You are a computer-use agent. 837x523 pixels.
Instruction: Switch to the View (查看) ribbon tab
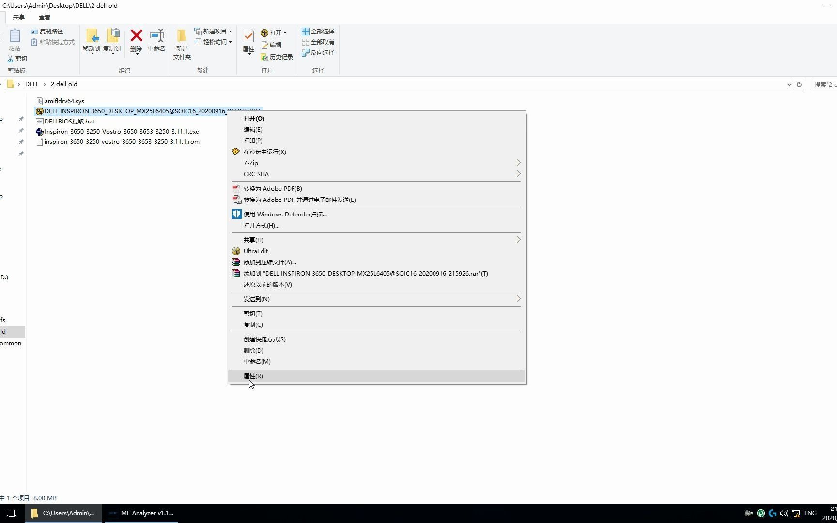[45, 17]
